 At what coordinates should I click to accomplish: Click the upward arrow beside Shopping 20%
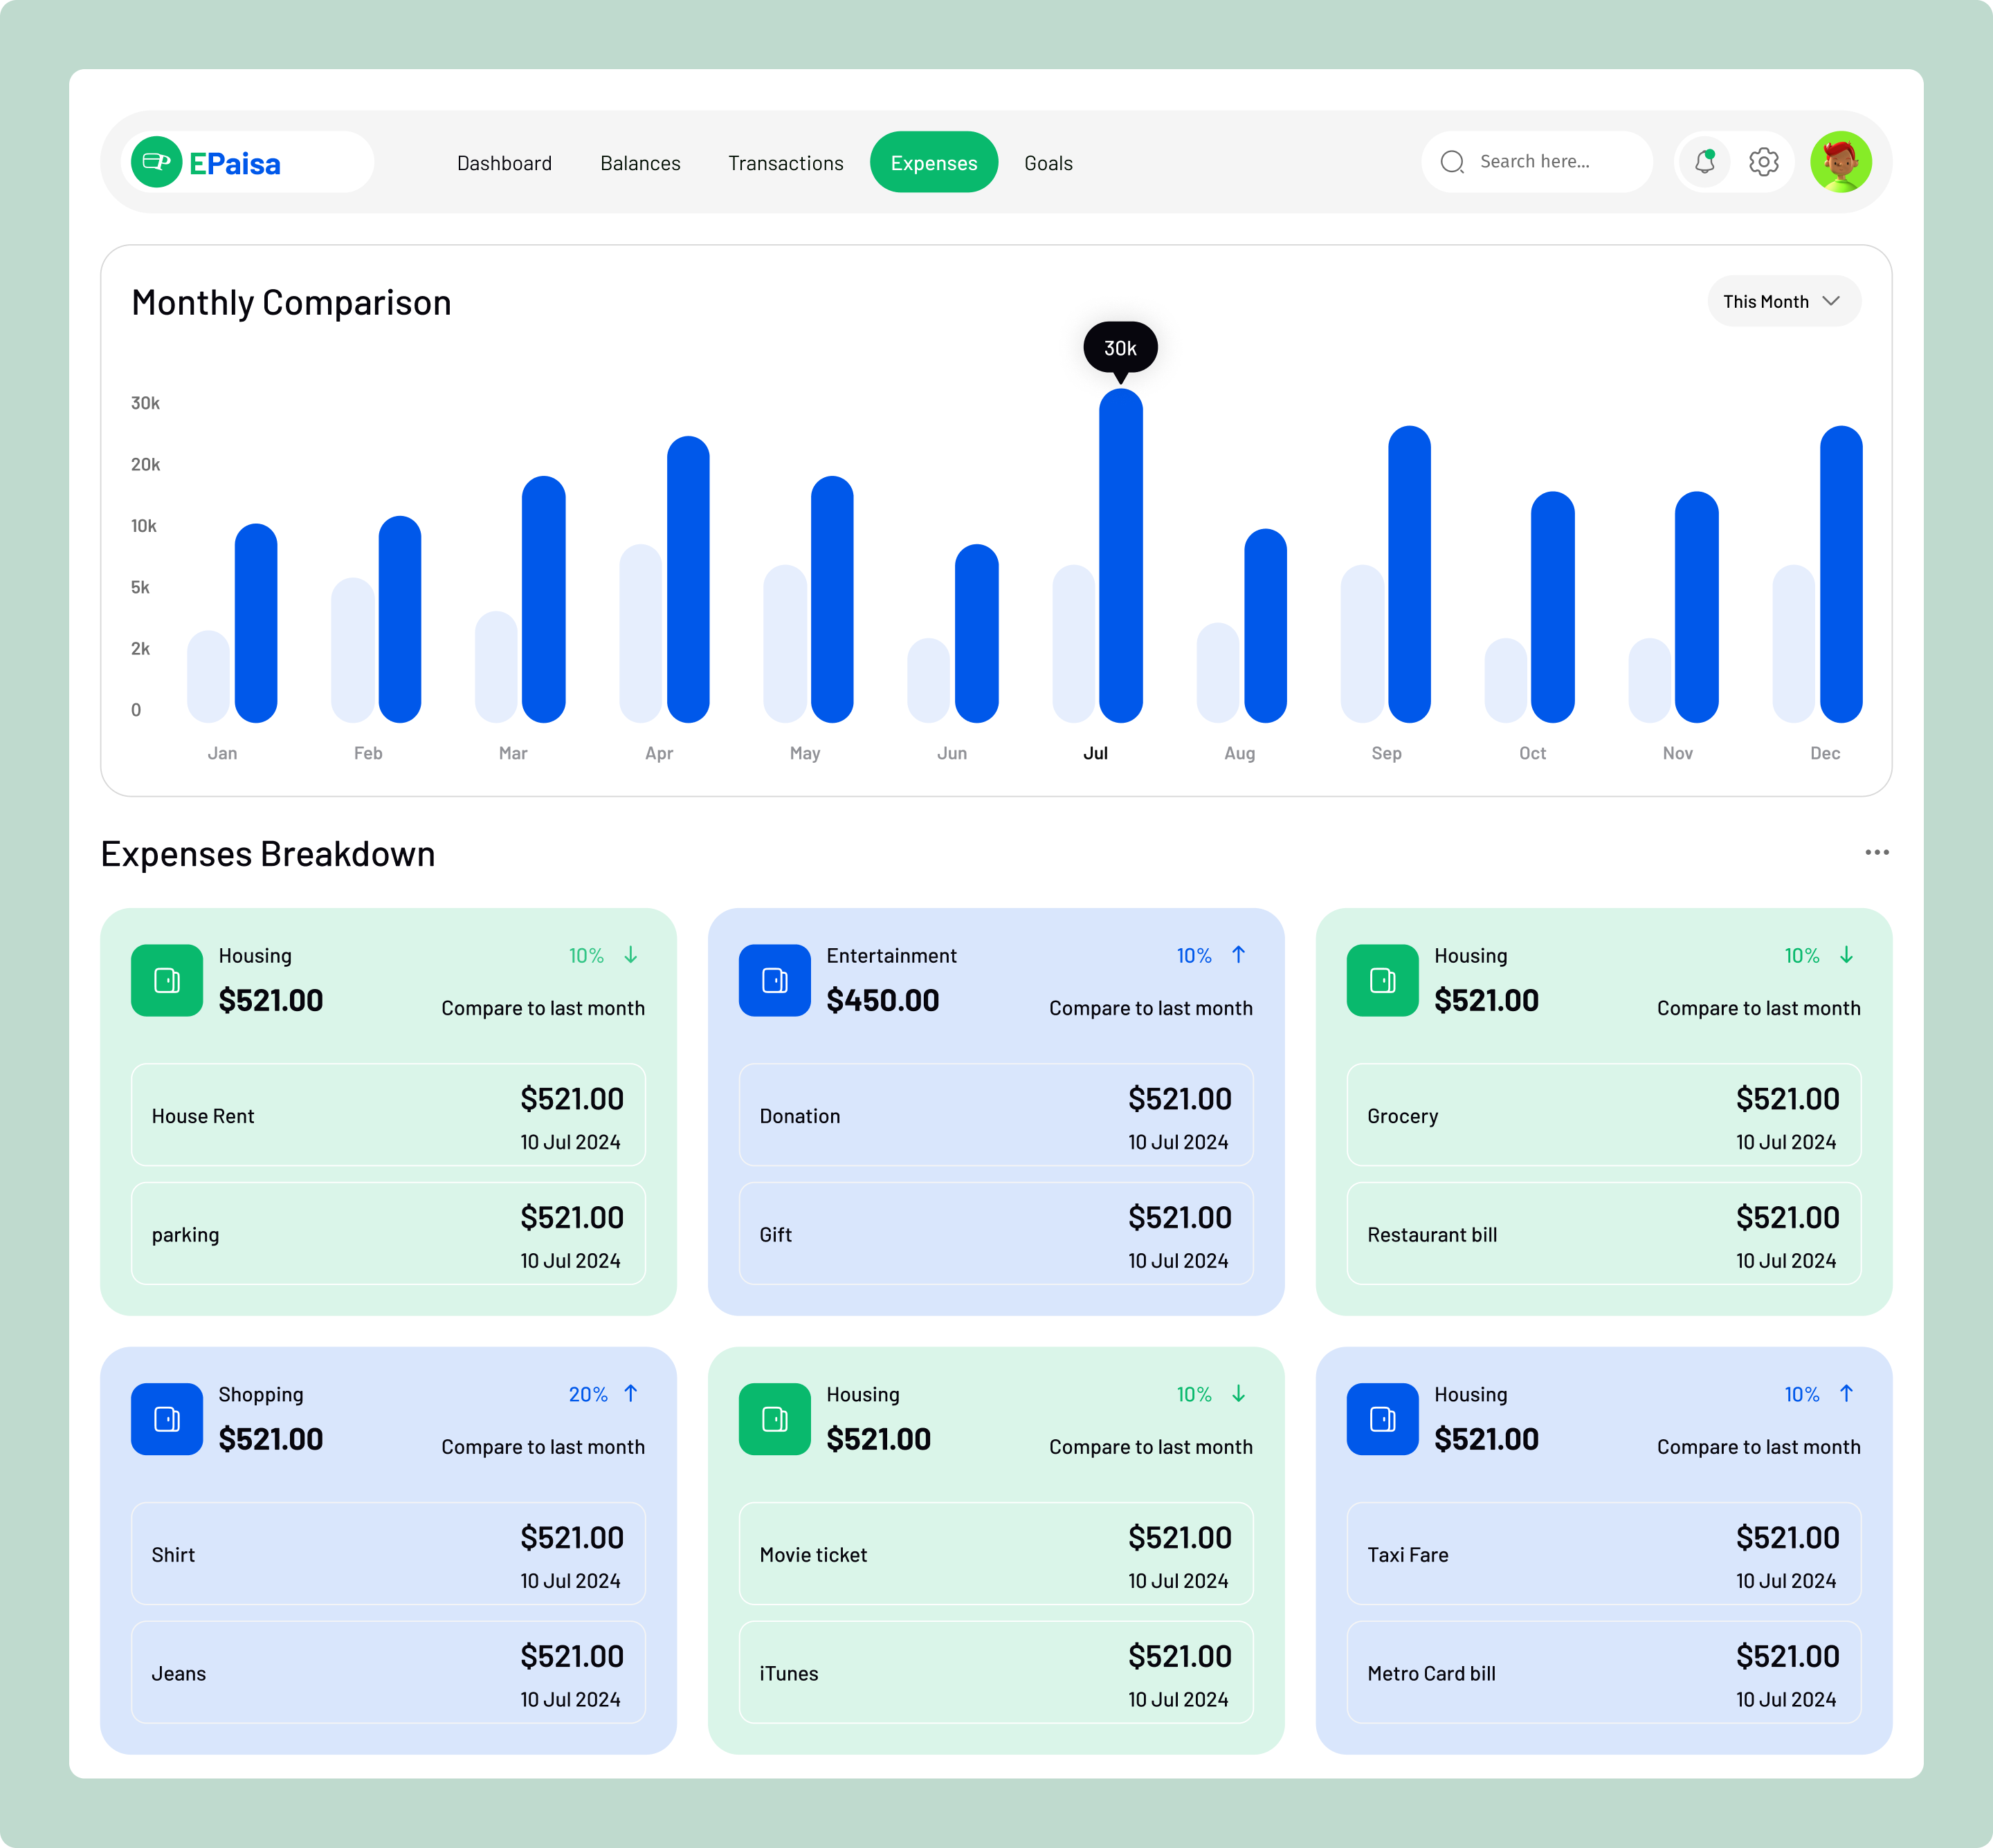click(x=631, y=1393)
